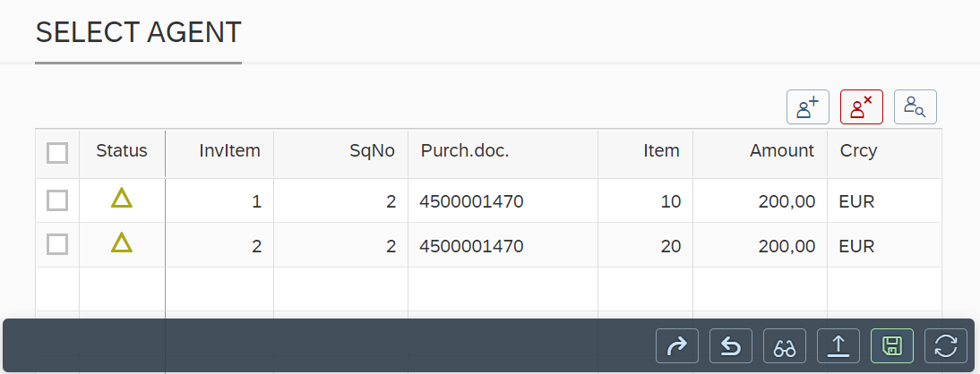Click the upload arrow icon

click(838, 345)
